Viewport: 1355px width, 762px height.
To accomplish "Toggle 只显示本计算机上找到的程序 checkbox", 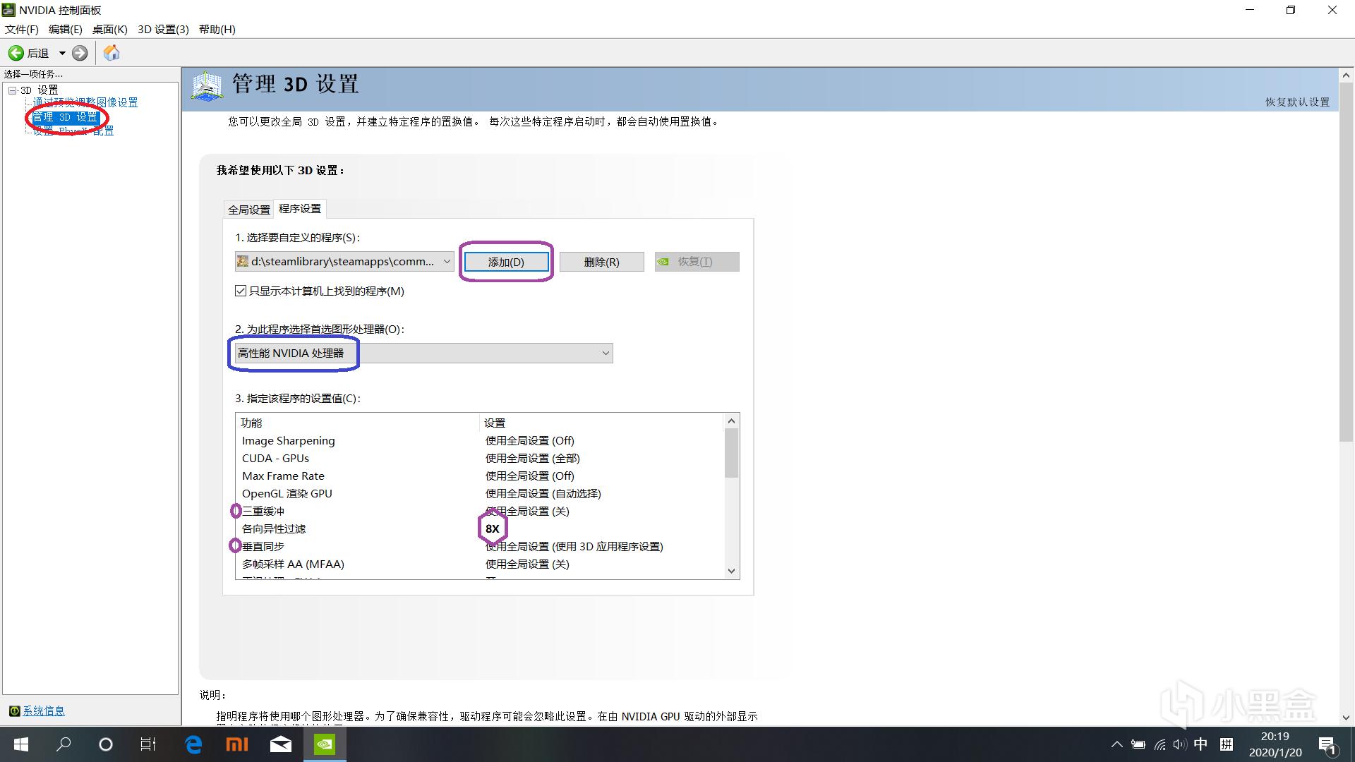I will (241, 291).
